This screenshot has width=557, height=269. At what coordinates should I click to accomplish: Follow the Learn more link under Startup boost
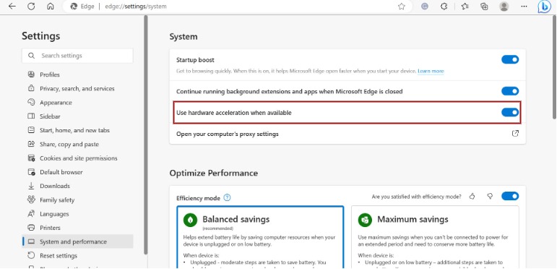(x=431, y=71)
